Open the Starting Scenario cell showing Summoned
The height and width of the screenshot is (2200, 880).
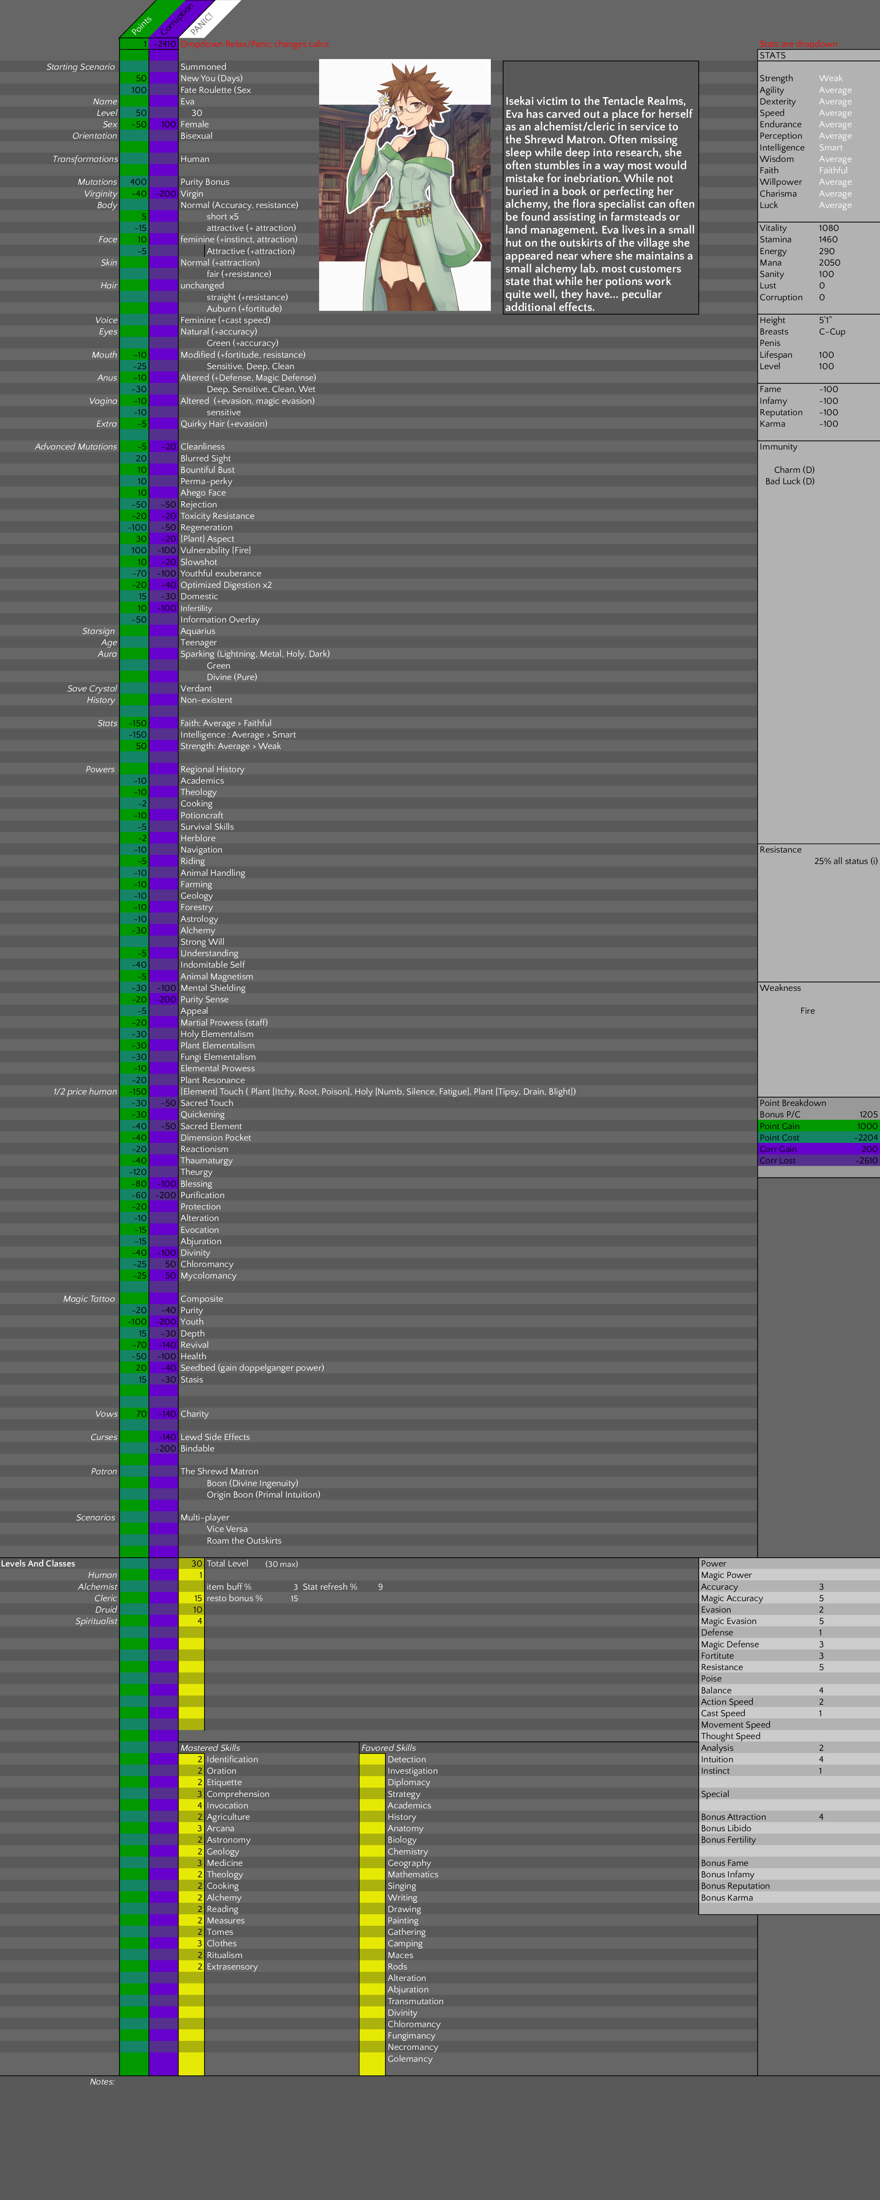[x=203, y=67]
